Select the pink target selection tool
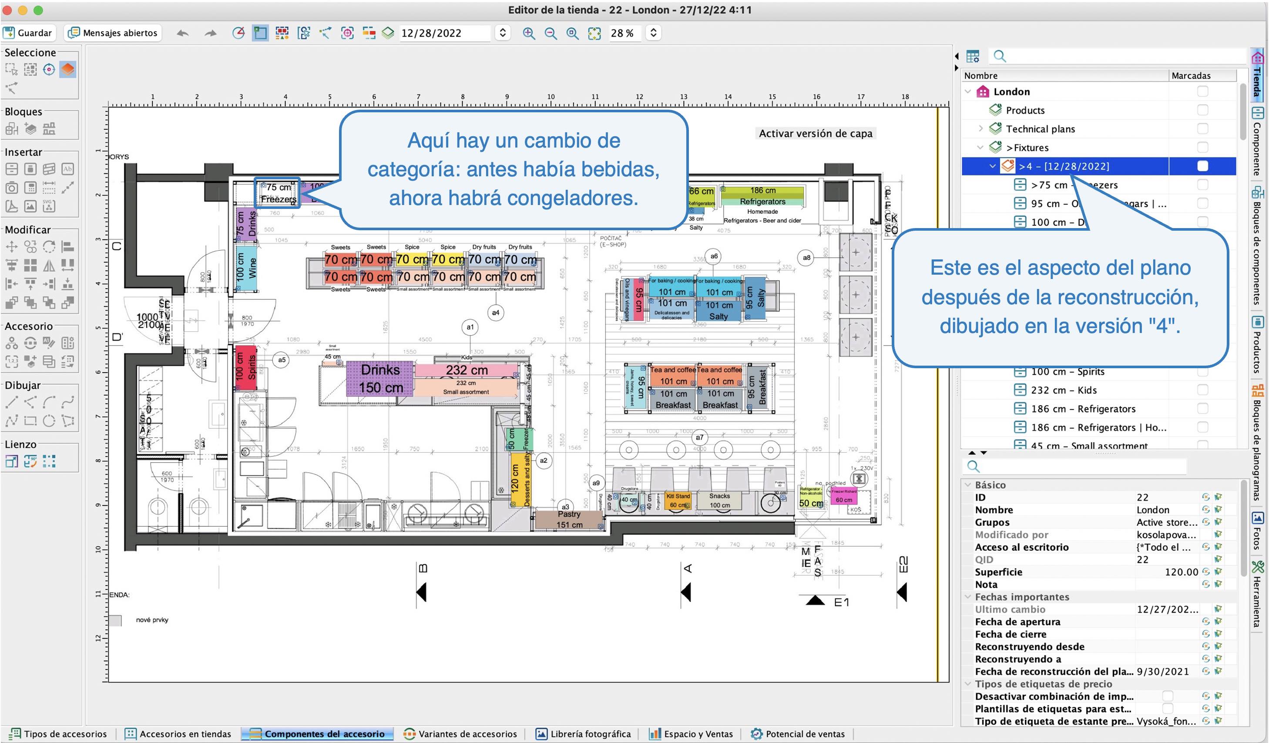 click(49, 70)
